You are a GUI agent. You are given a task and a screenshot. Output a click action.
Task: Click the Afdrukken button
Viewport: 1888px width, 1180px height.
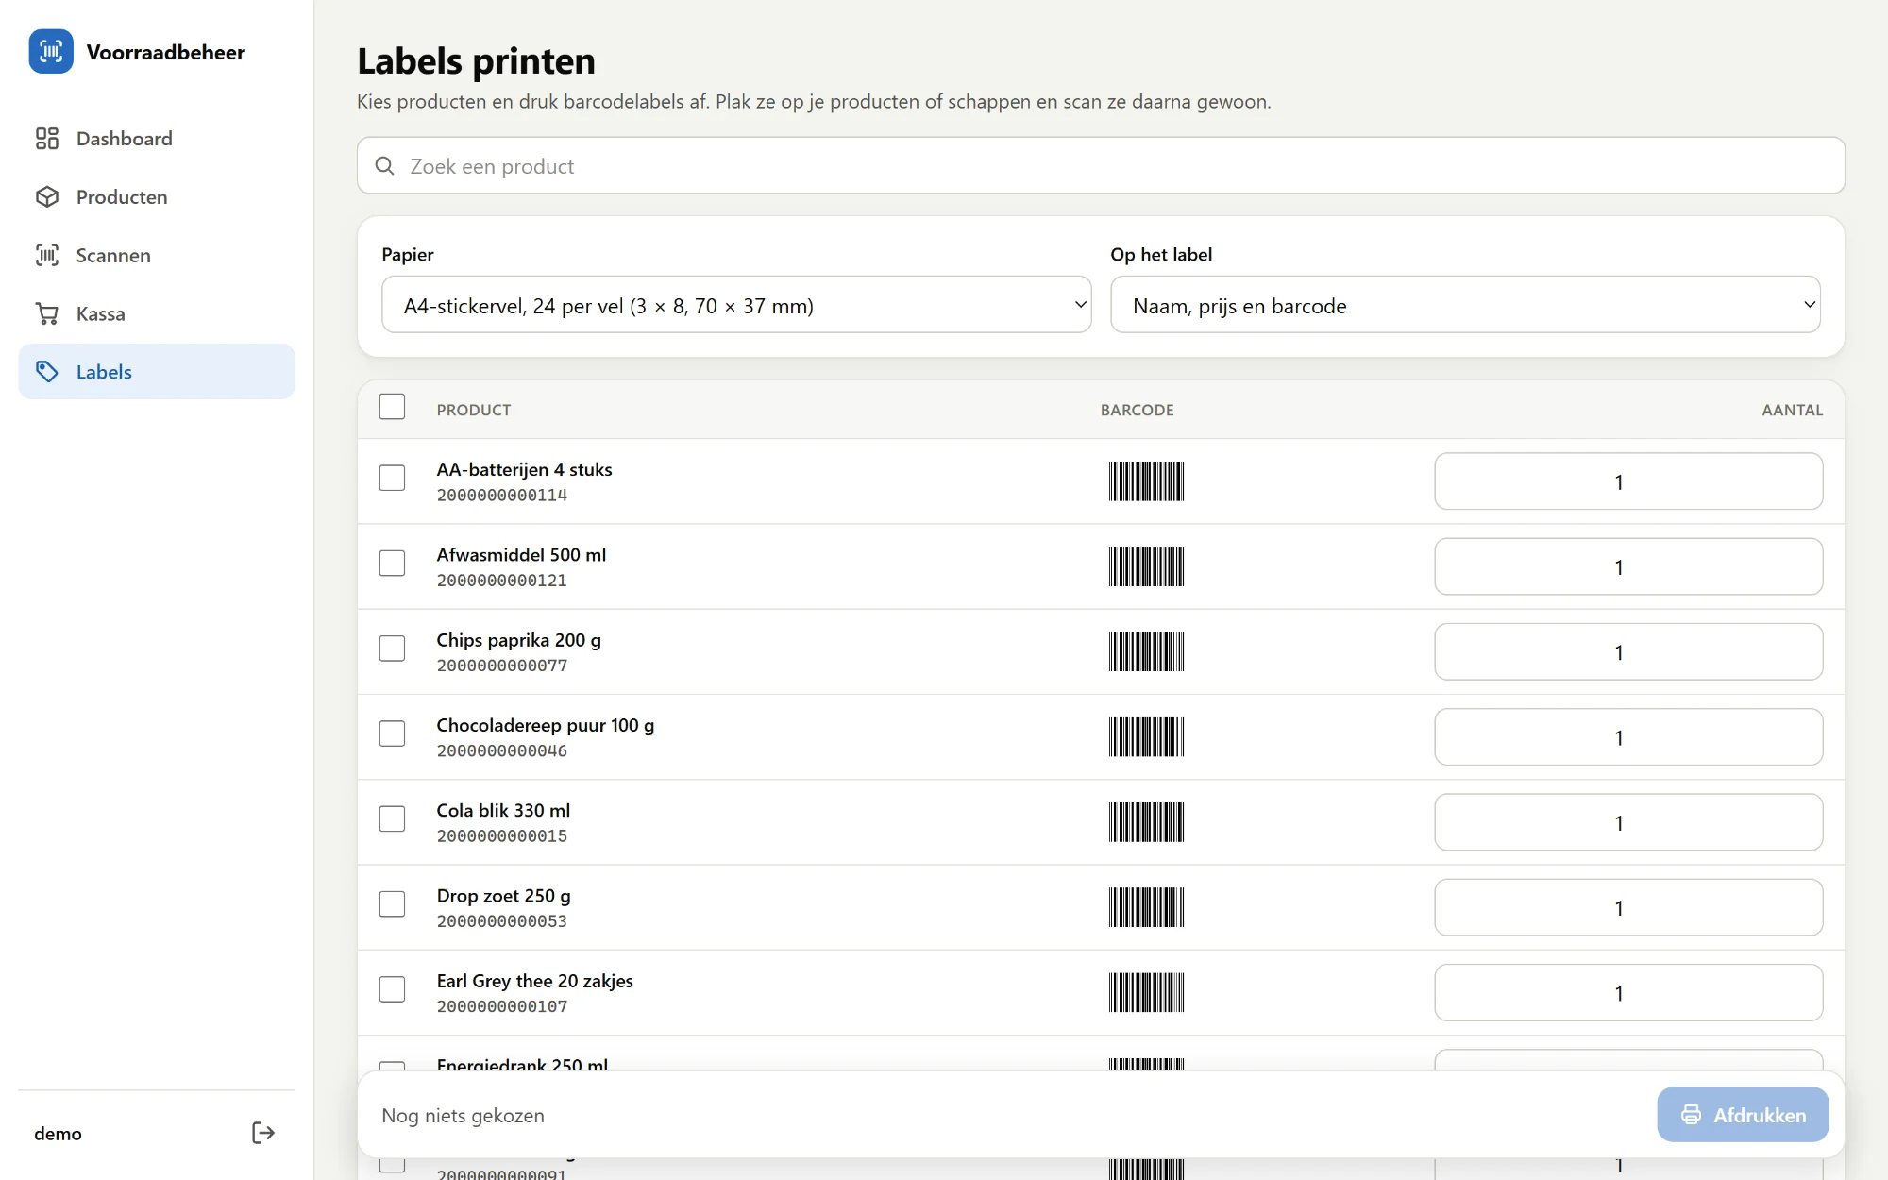coord(1743,1115)
